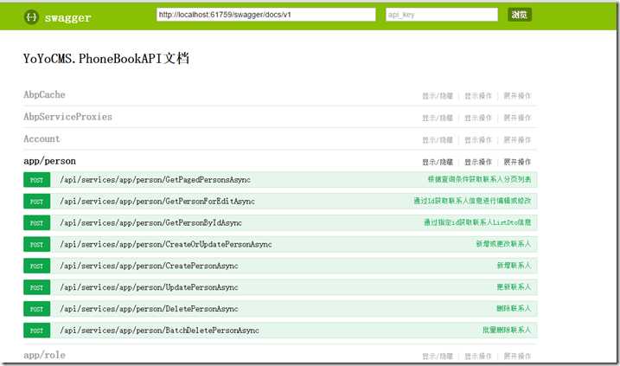Open the GetPagedPersonsAsync endpoint path
Screen dimensions: 620x366
155,180
